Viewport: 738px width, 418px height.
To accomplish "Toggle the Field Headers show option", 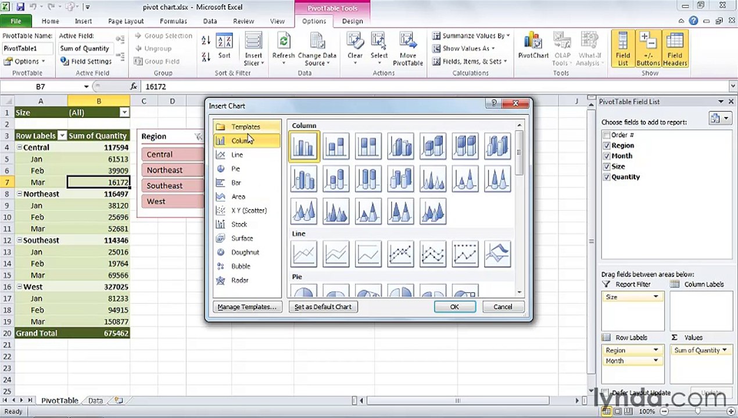I will [675, 50].
